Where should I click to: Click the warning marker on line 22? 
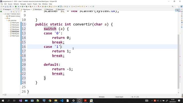point(21,74)
